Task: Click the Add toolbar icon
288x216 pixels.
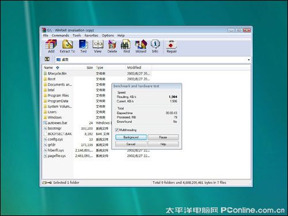Action: (x=51, y=46)
